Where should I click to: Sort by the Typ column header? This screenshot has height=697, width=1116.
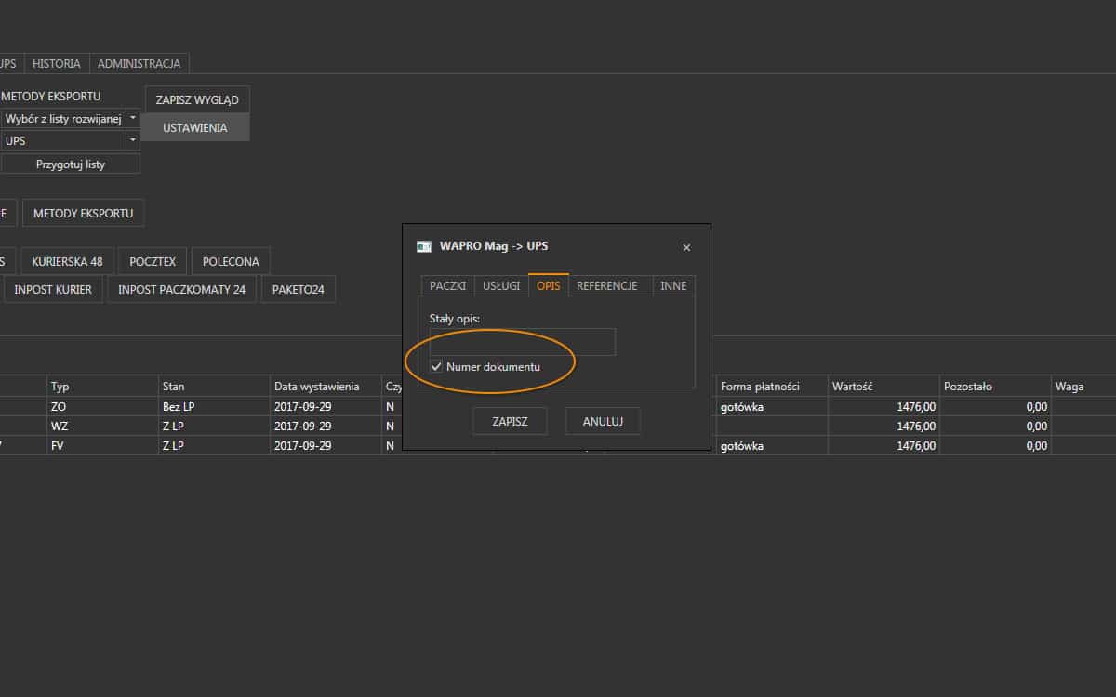click(102, 386)
